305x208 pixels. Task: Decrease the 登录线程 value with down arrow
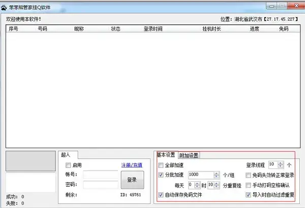(281, 166)
